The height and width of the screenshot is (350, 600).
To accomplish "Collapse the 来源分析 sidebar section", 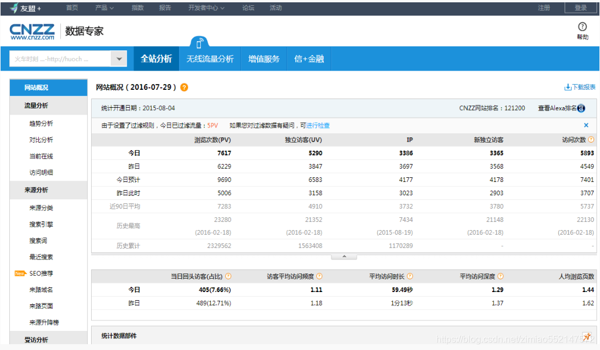I will tap(49, 190).
